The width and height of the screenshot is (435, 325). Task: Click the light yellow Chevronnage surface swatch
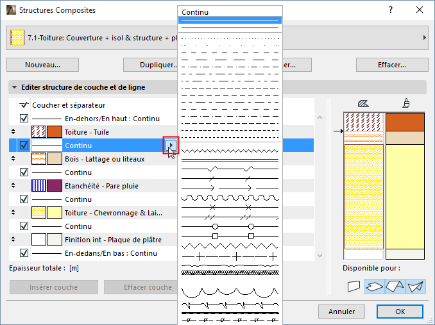coord(55,213)
